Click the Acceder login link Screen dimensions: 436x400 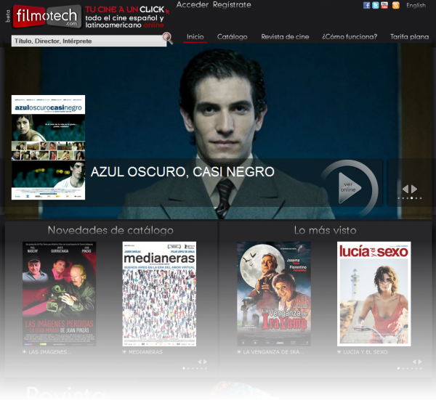point(192,5)
